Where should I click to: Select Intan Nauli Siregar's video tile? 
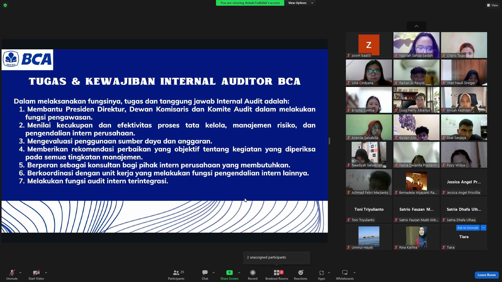464,72
